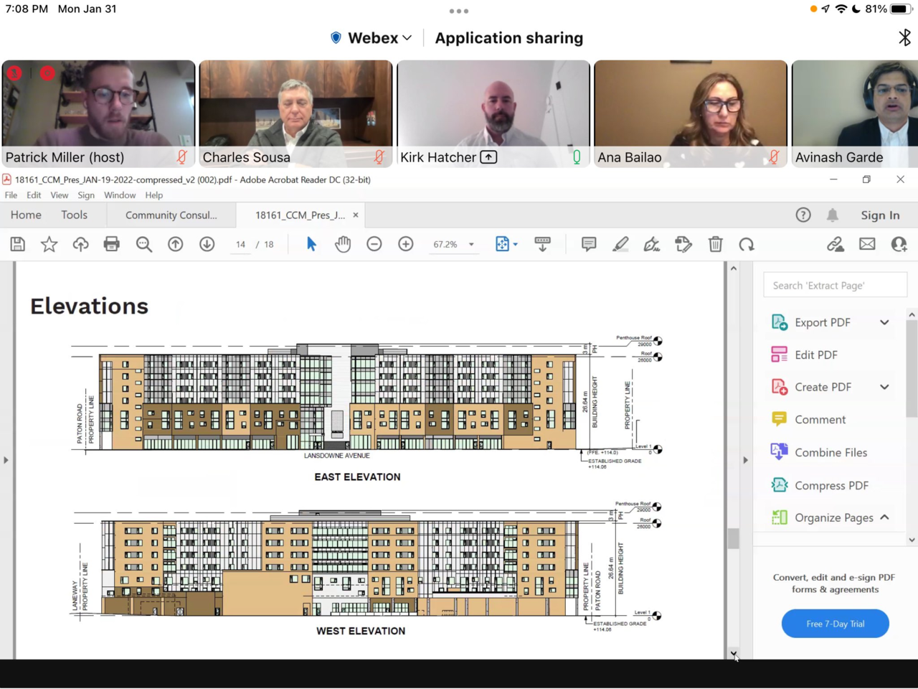
Task: Switch to the Community Consul... document tab
Action: [x=171, y=215]
